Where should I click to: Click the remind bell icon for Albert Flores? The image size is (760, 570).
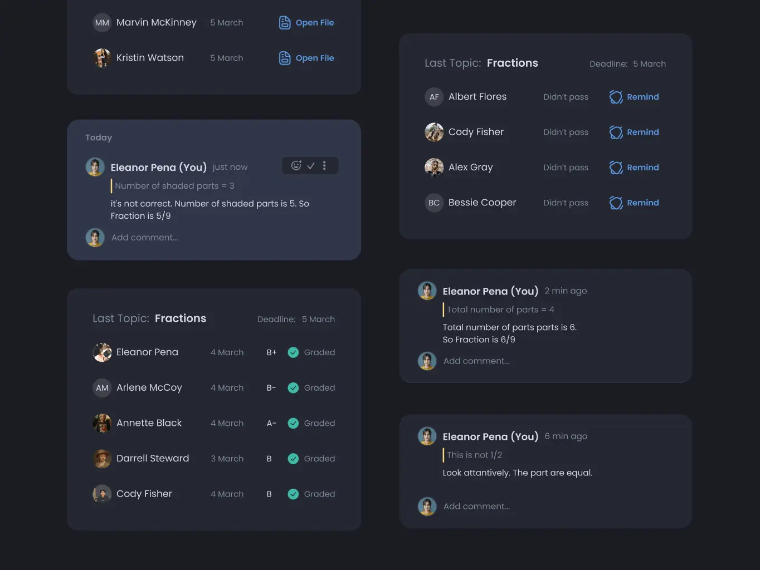pos(616,97)
